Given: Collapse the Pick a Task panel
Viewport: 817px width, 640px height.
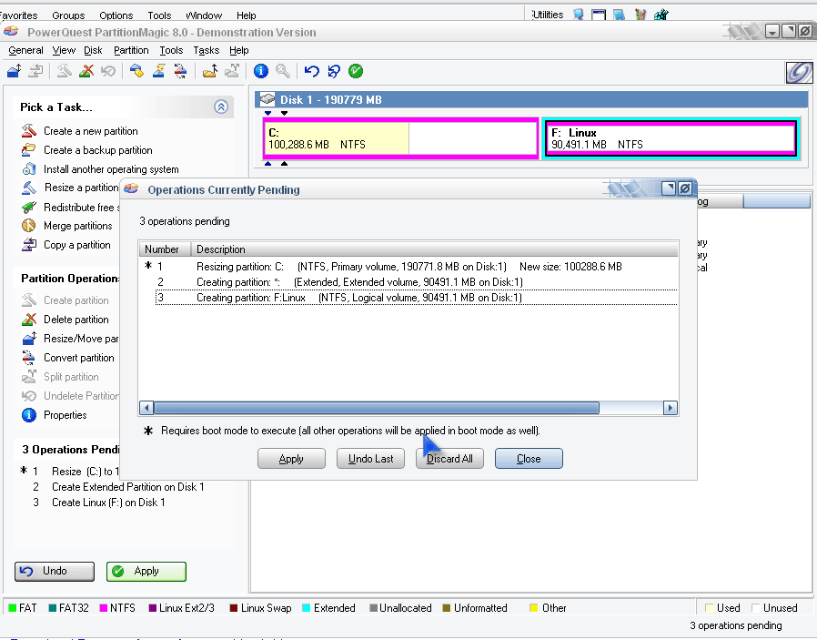Looking at the screenshot, I should (221, 107).
